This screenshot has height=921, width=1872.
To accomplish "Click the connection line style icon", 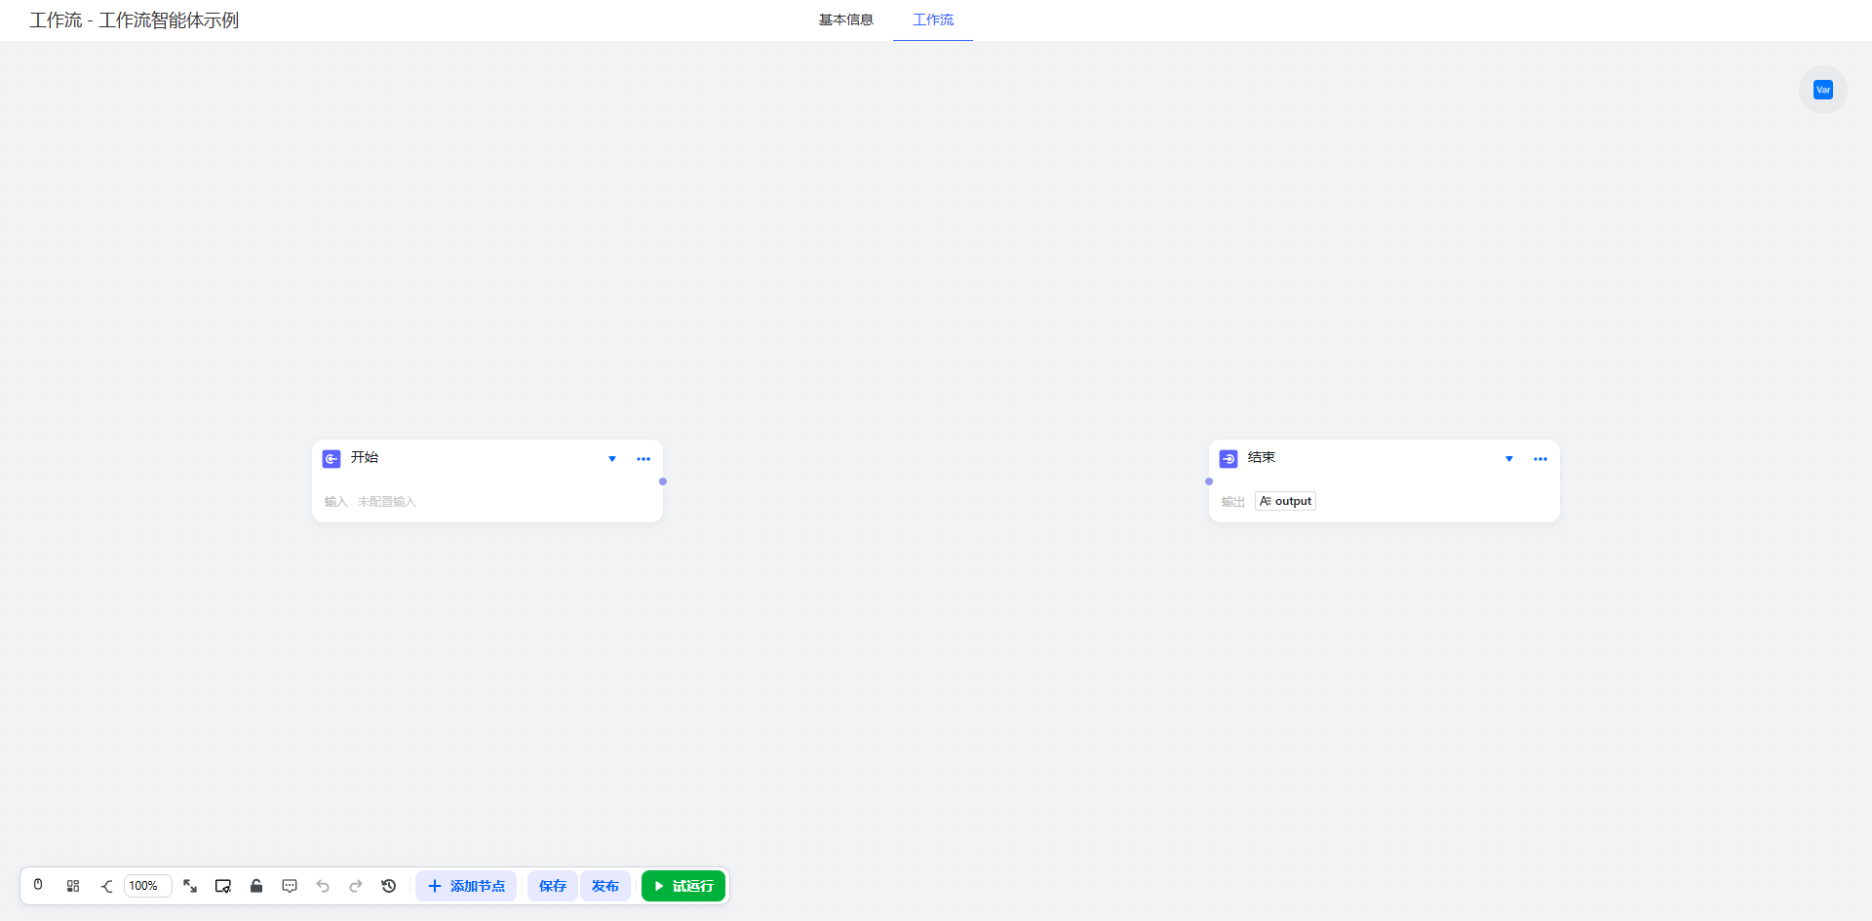I will pyautogui.click(x=106, y=886).
